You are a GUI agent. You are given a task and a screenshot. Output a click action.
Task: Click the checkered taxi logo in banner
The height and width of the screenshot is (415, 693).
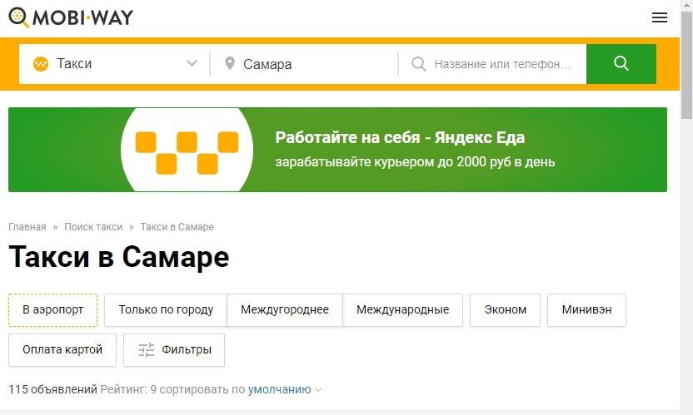[x=187, y=151]
